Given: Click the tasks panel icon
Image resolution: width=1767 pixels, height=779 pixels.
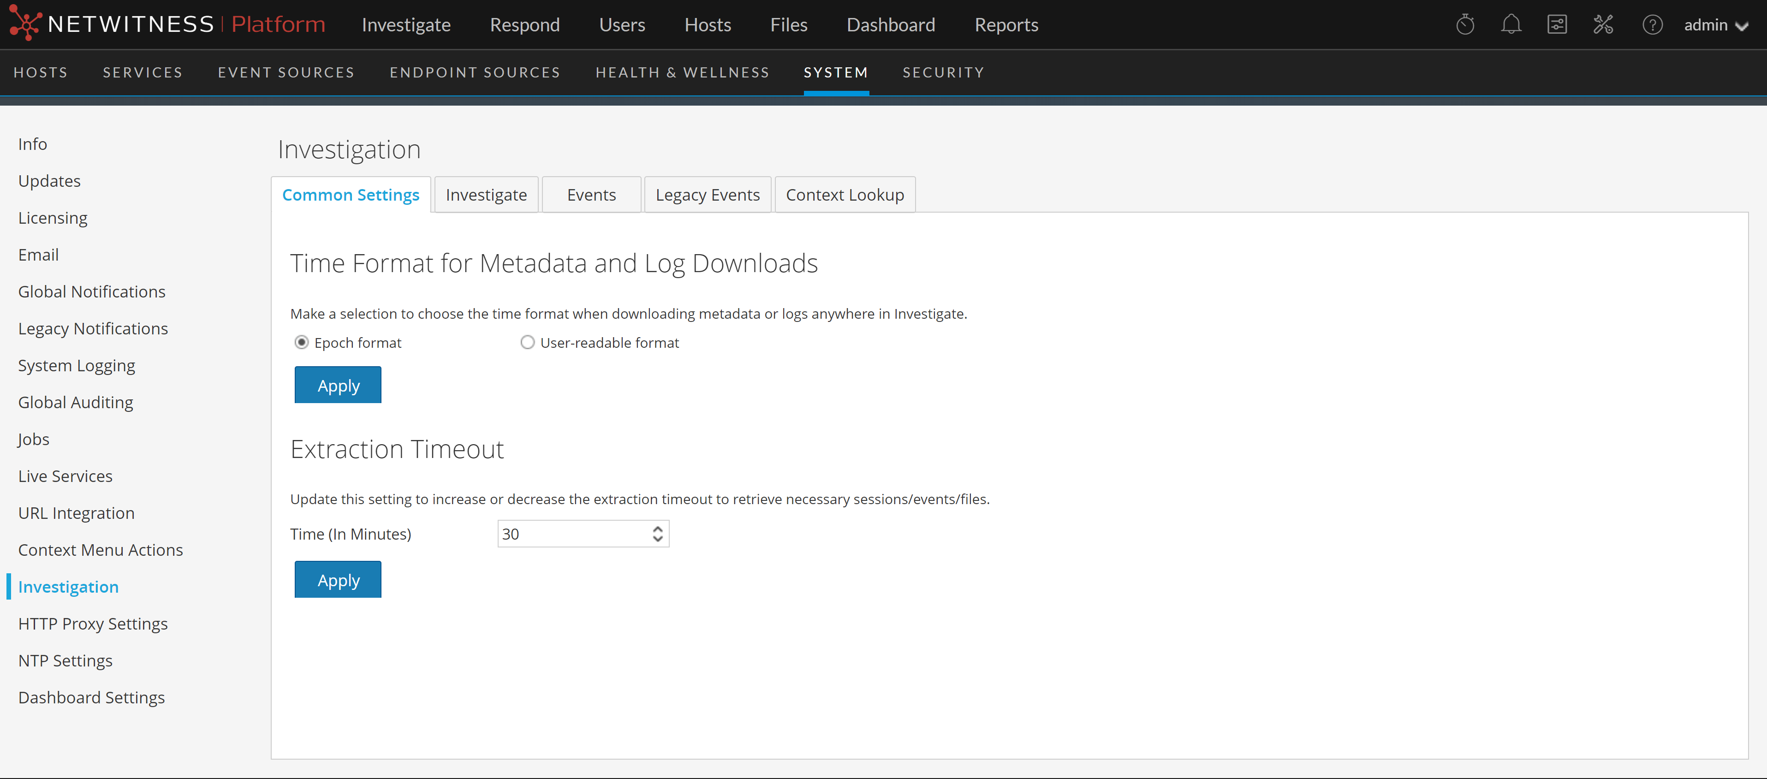Looking at the screenshot, I should tap(1556, 25).
